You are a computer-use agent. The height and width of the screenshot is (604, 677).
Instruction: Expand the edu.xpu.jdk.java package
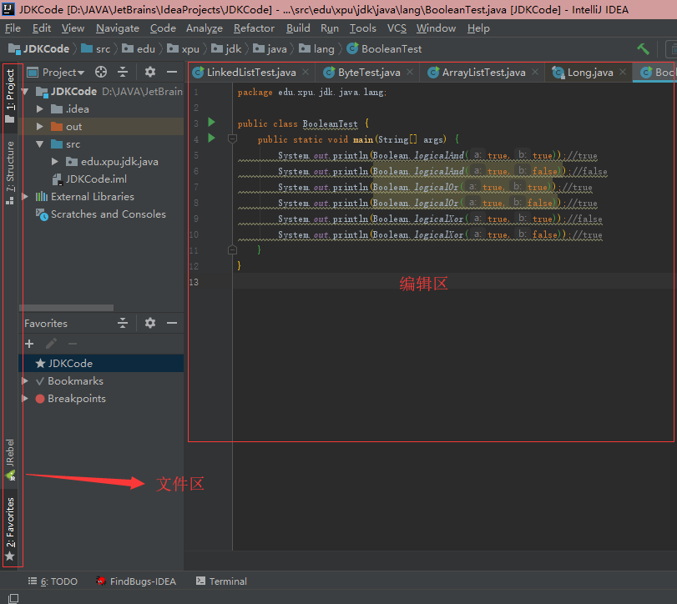[x=54, y=161]
